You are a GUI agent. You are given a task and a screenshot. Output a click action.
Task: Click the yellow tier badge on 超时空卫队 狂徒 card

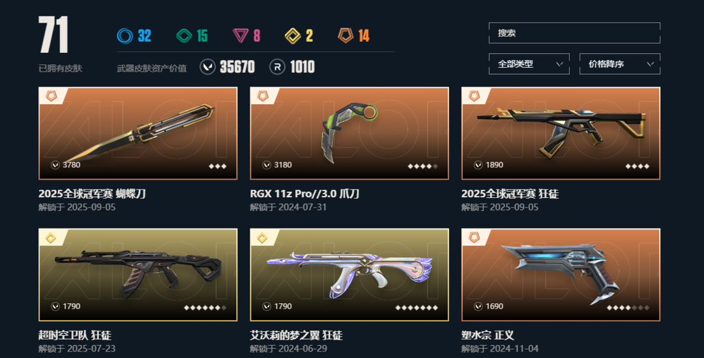tap(51, 238)
